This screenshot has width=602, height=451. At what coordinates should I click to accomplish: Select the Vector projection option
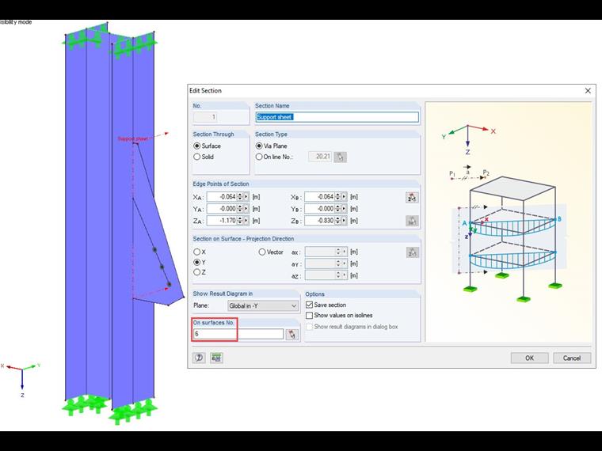click(262, 252)
